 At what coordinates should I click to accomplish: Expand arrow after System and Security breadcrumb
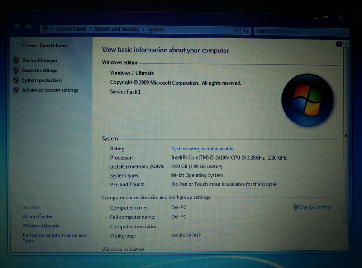143,30
